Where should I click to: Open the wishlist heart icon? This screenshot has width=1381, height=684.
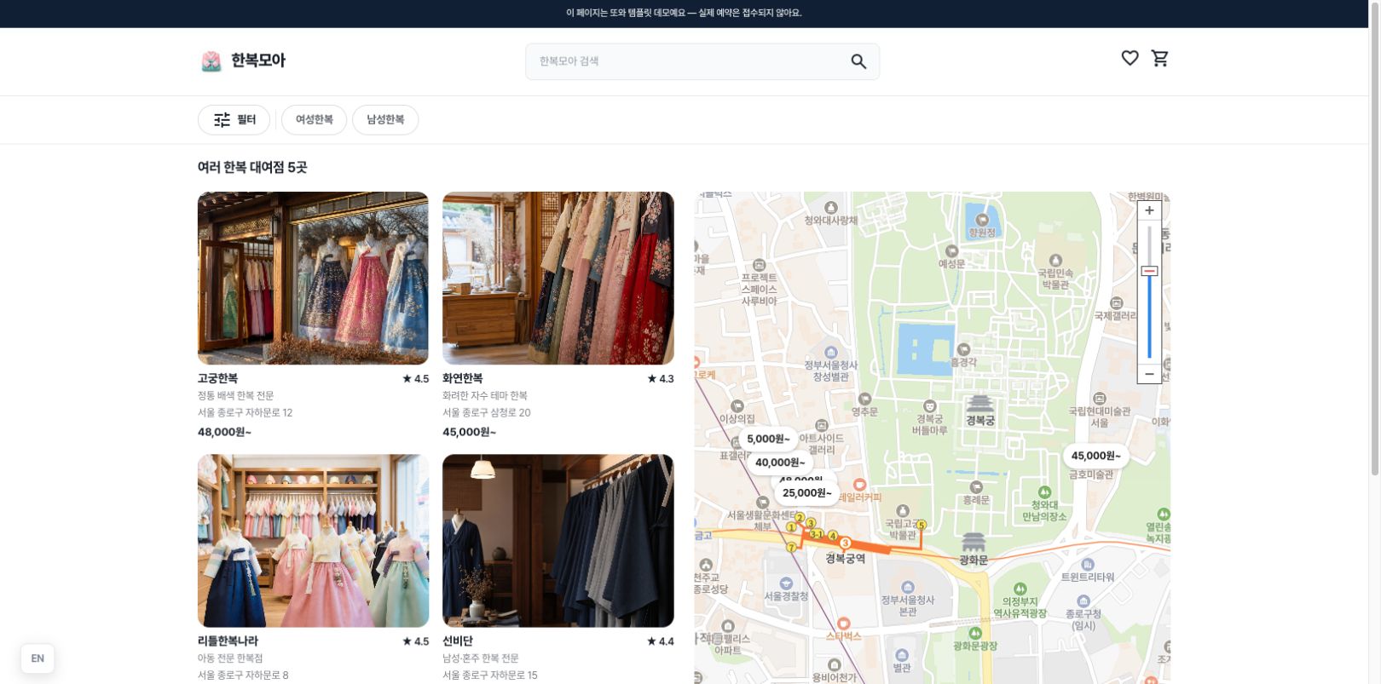point(1130,58)
